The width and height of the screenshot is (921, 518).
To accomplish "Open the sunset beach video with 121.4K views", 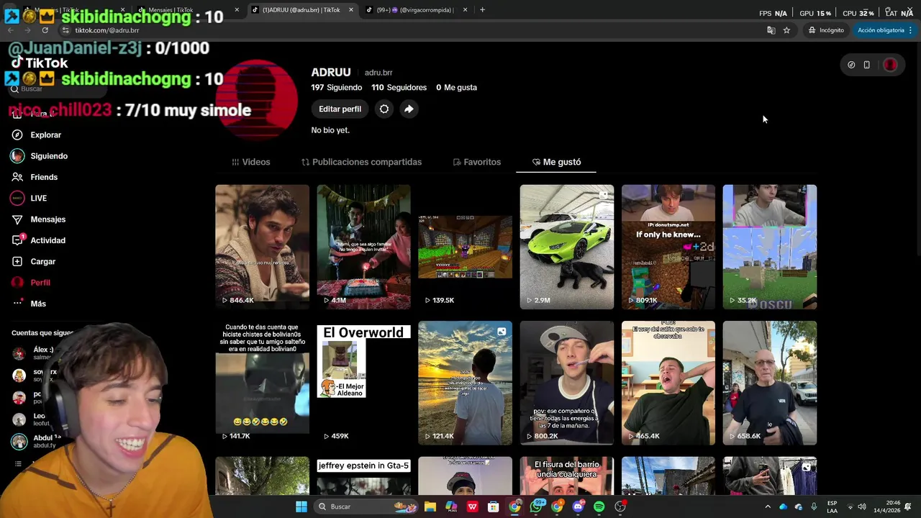I will tap(465, 383).
